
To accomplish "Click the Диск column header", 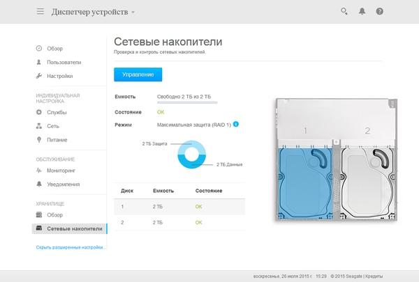I will 127,191.
